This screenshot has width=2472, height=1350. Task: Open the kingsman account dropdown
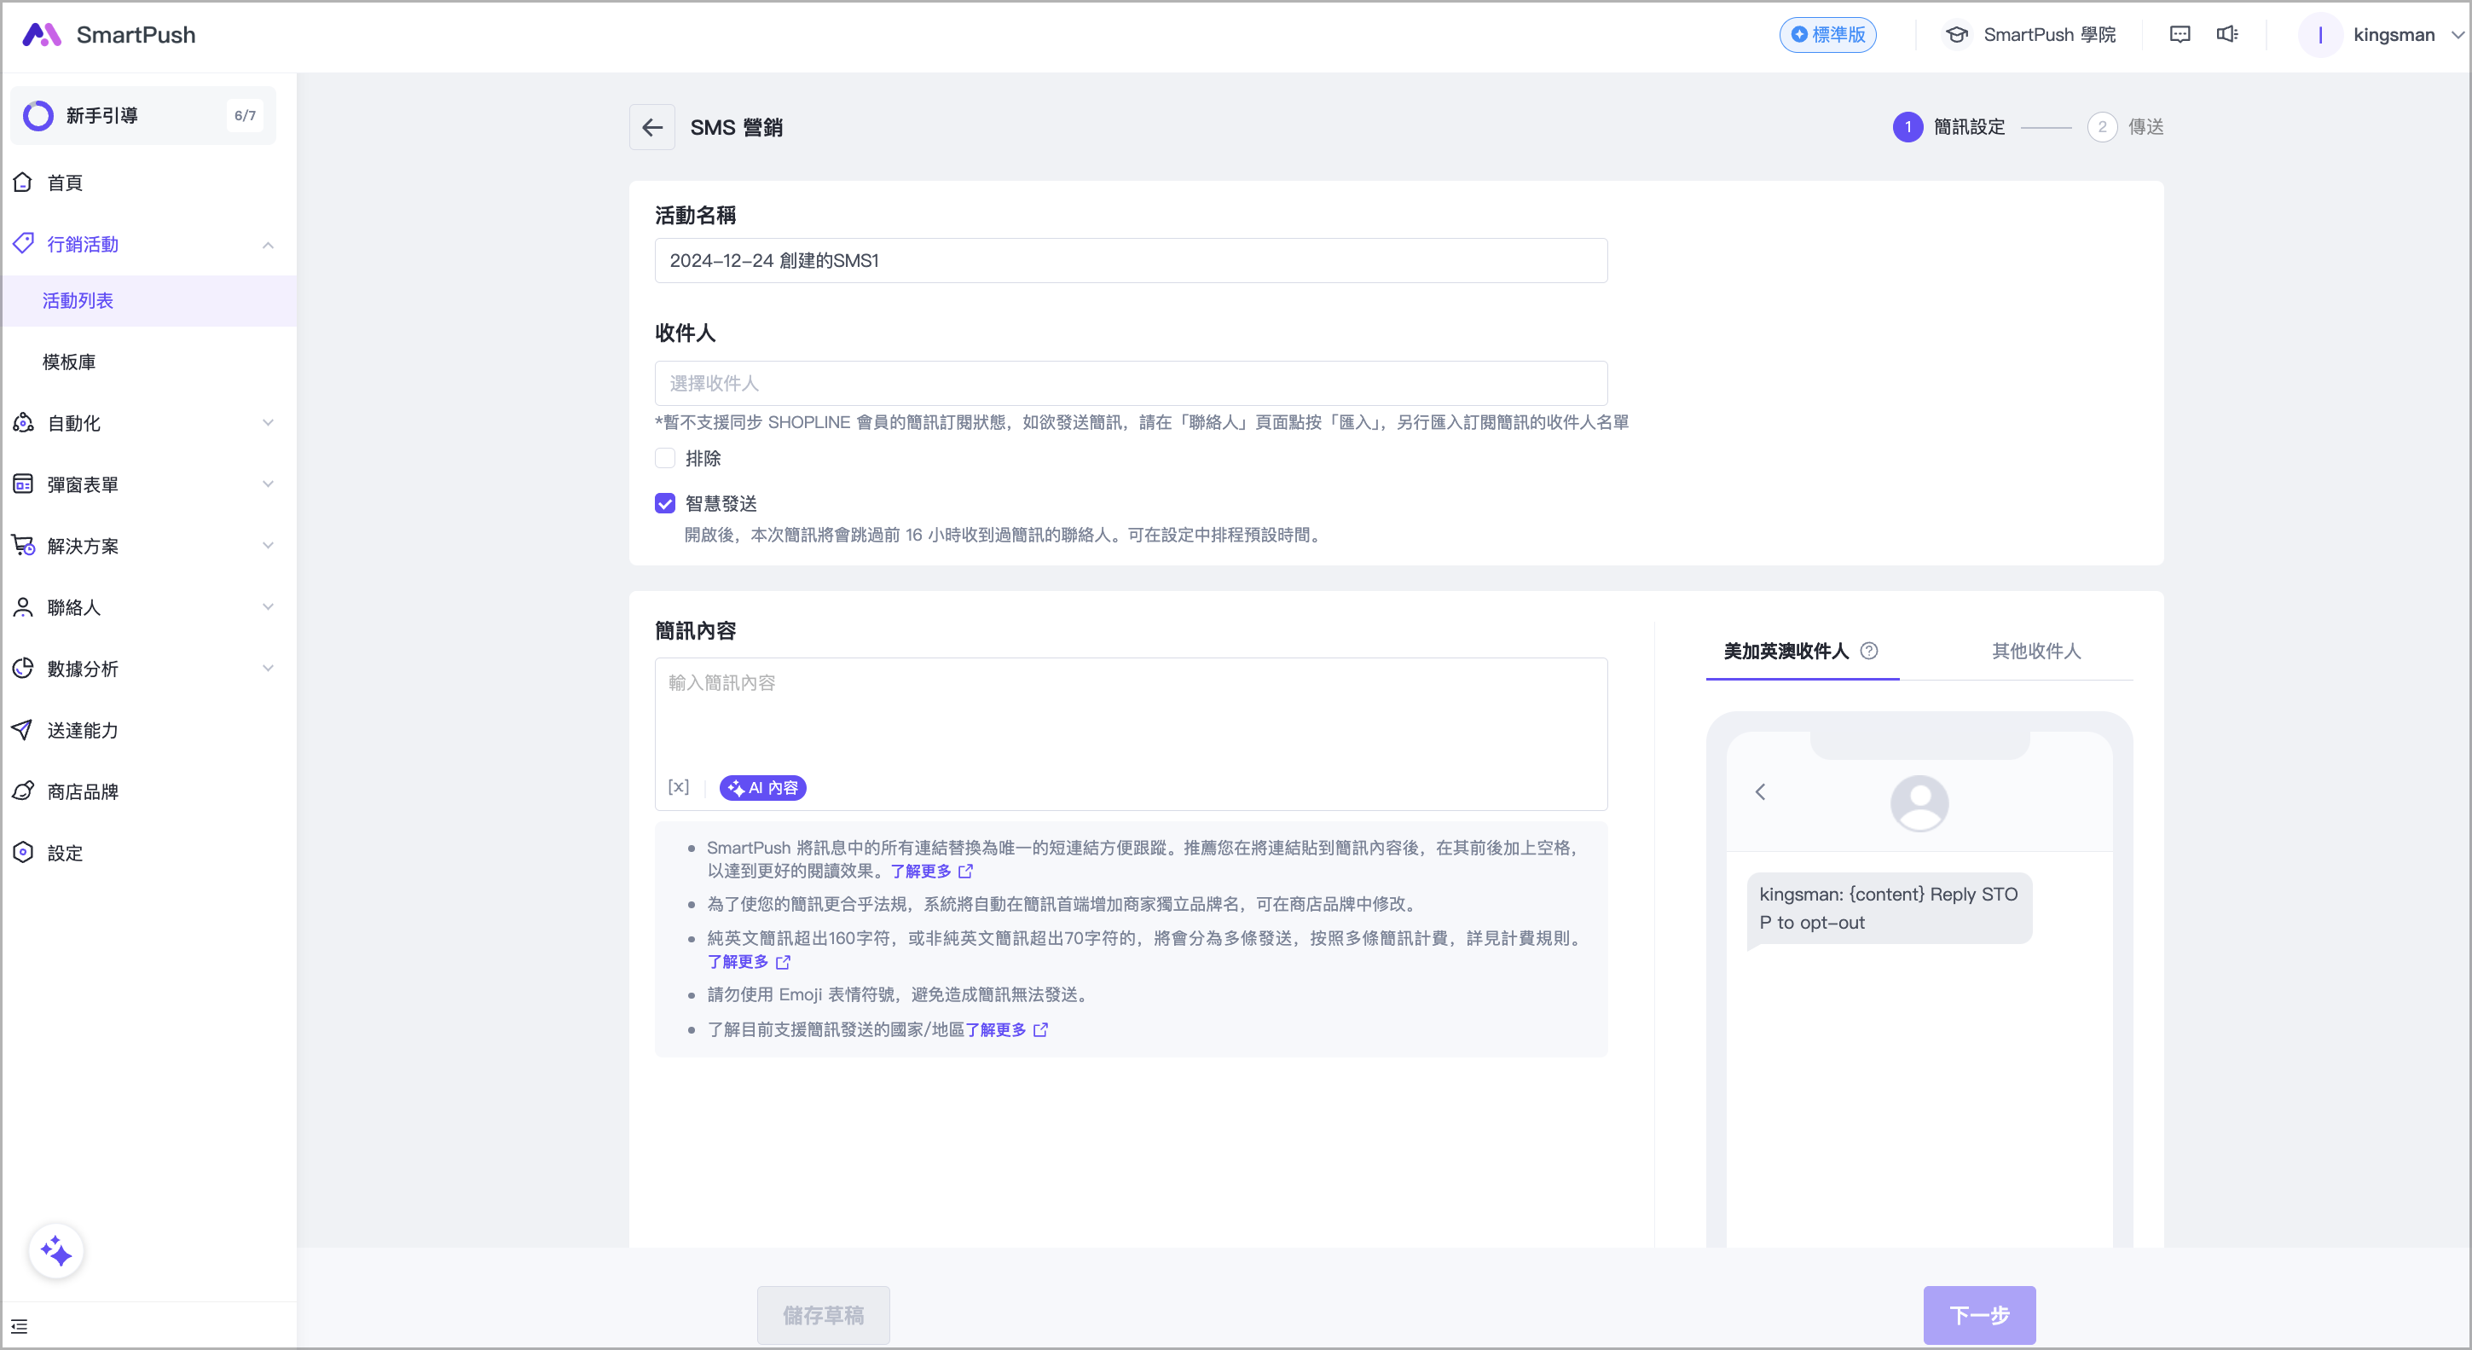[2394, 35]
